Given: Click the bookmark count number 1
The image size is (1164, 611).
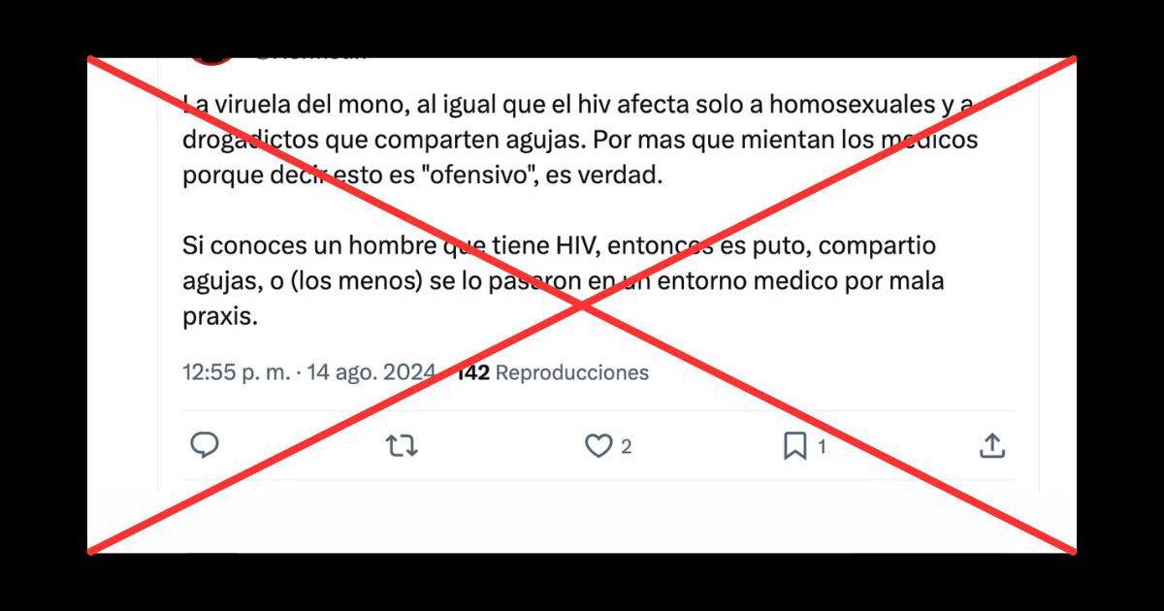Looking at the screenshot, I should click(822, 447).
